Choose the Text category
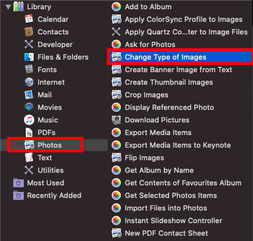 [x=45, y=158]
